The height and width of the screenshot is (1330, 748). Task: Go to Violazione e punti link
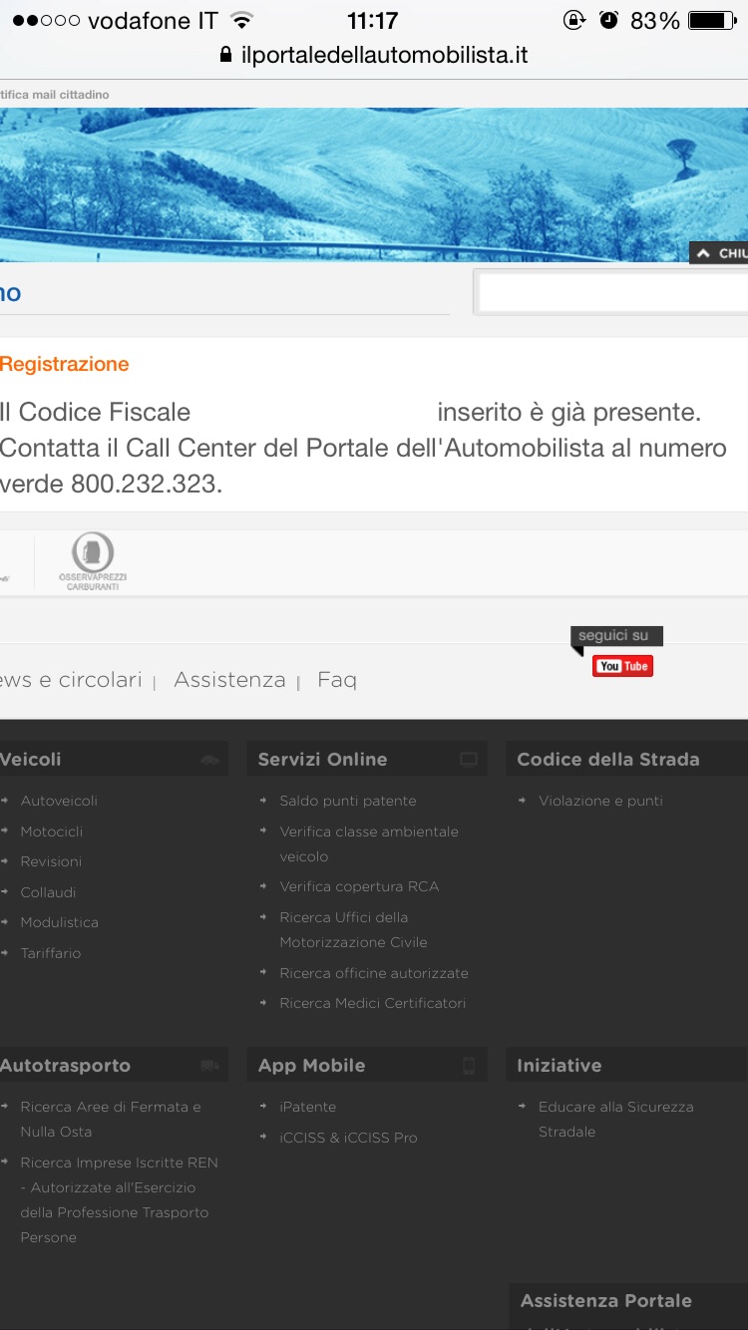point(600,801)
